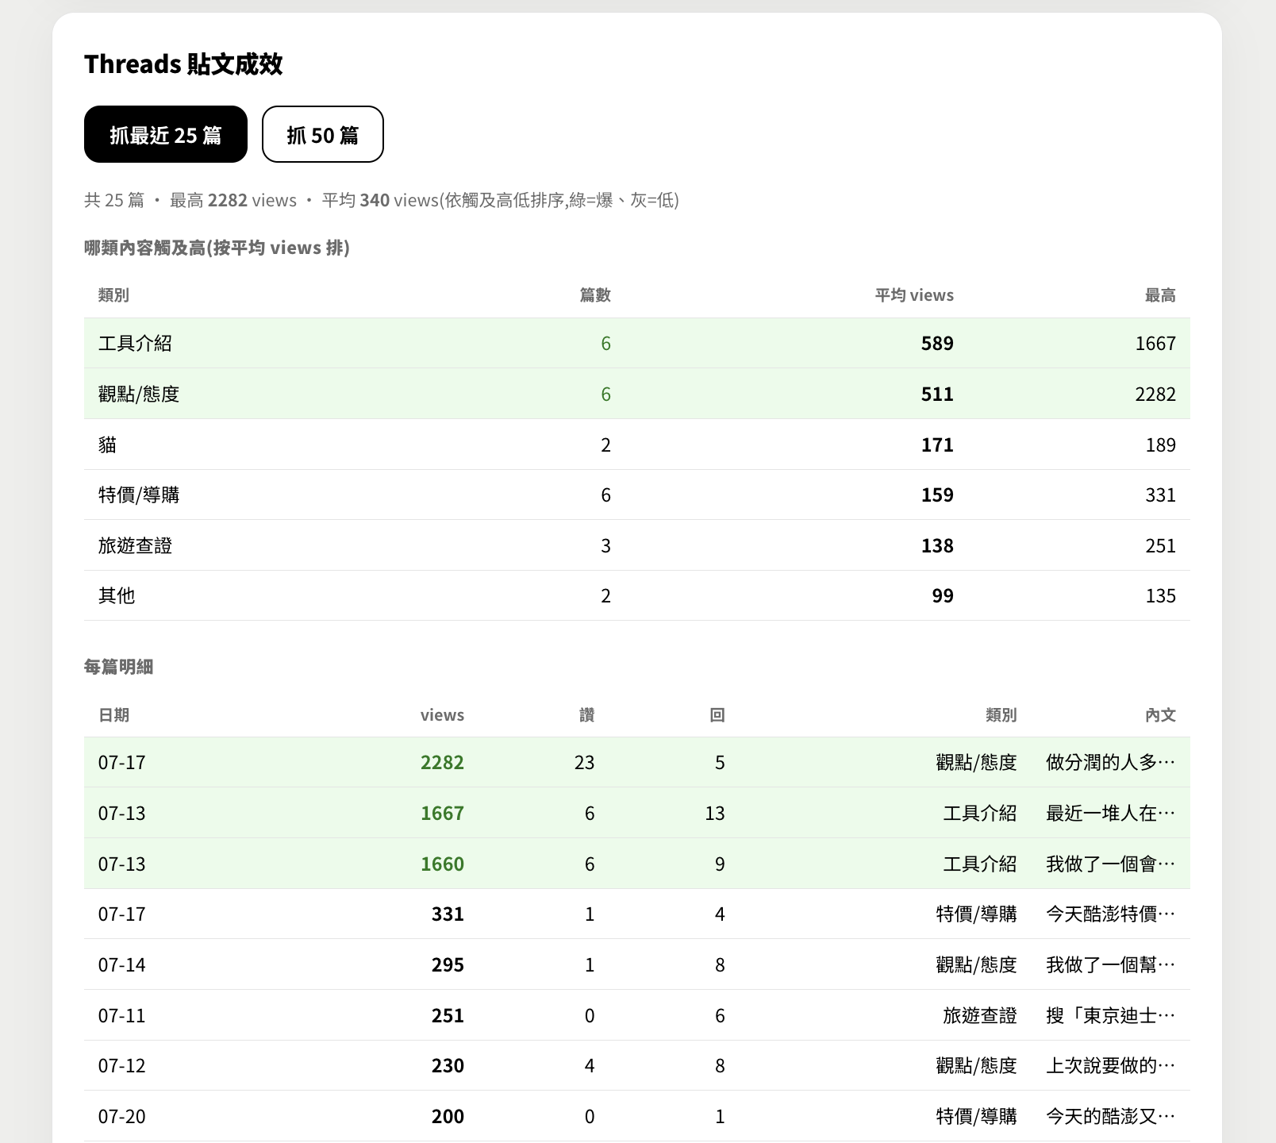This screenshot has height=1143, width=1276.
Task: Open post text 做分潤的人多…
Action: click(x=1110, y=762)
